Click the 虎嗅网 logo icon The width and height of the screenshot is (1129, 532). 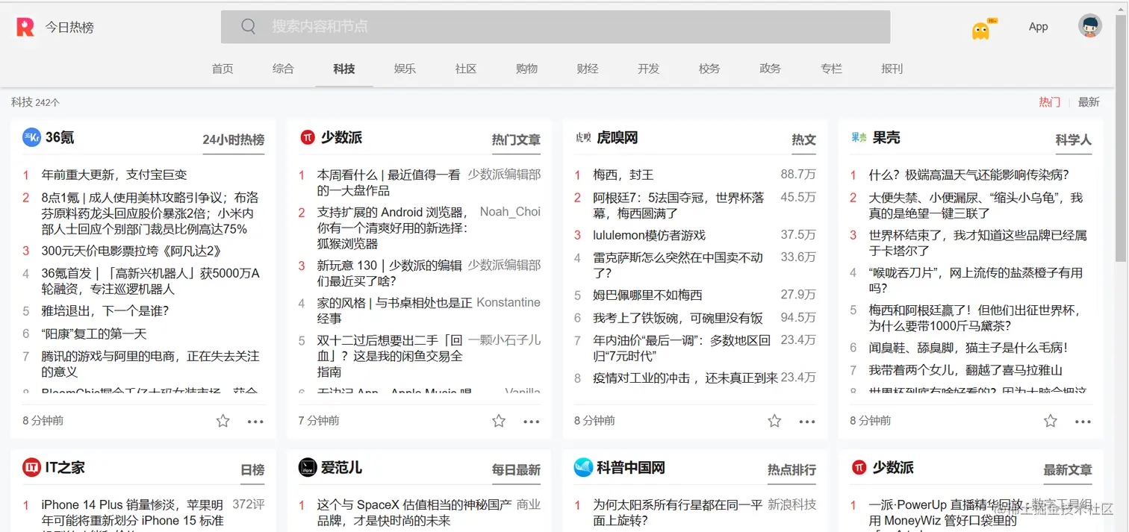click(582, 138)
